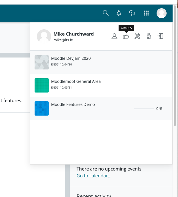This screenshot has width=178, height=197.
Task: Click the 0 % progress value
Action: click(x=159, y=108)
